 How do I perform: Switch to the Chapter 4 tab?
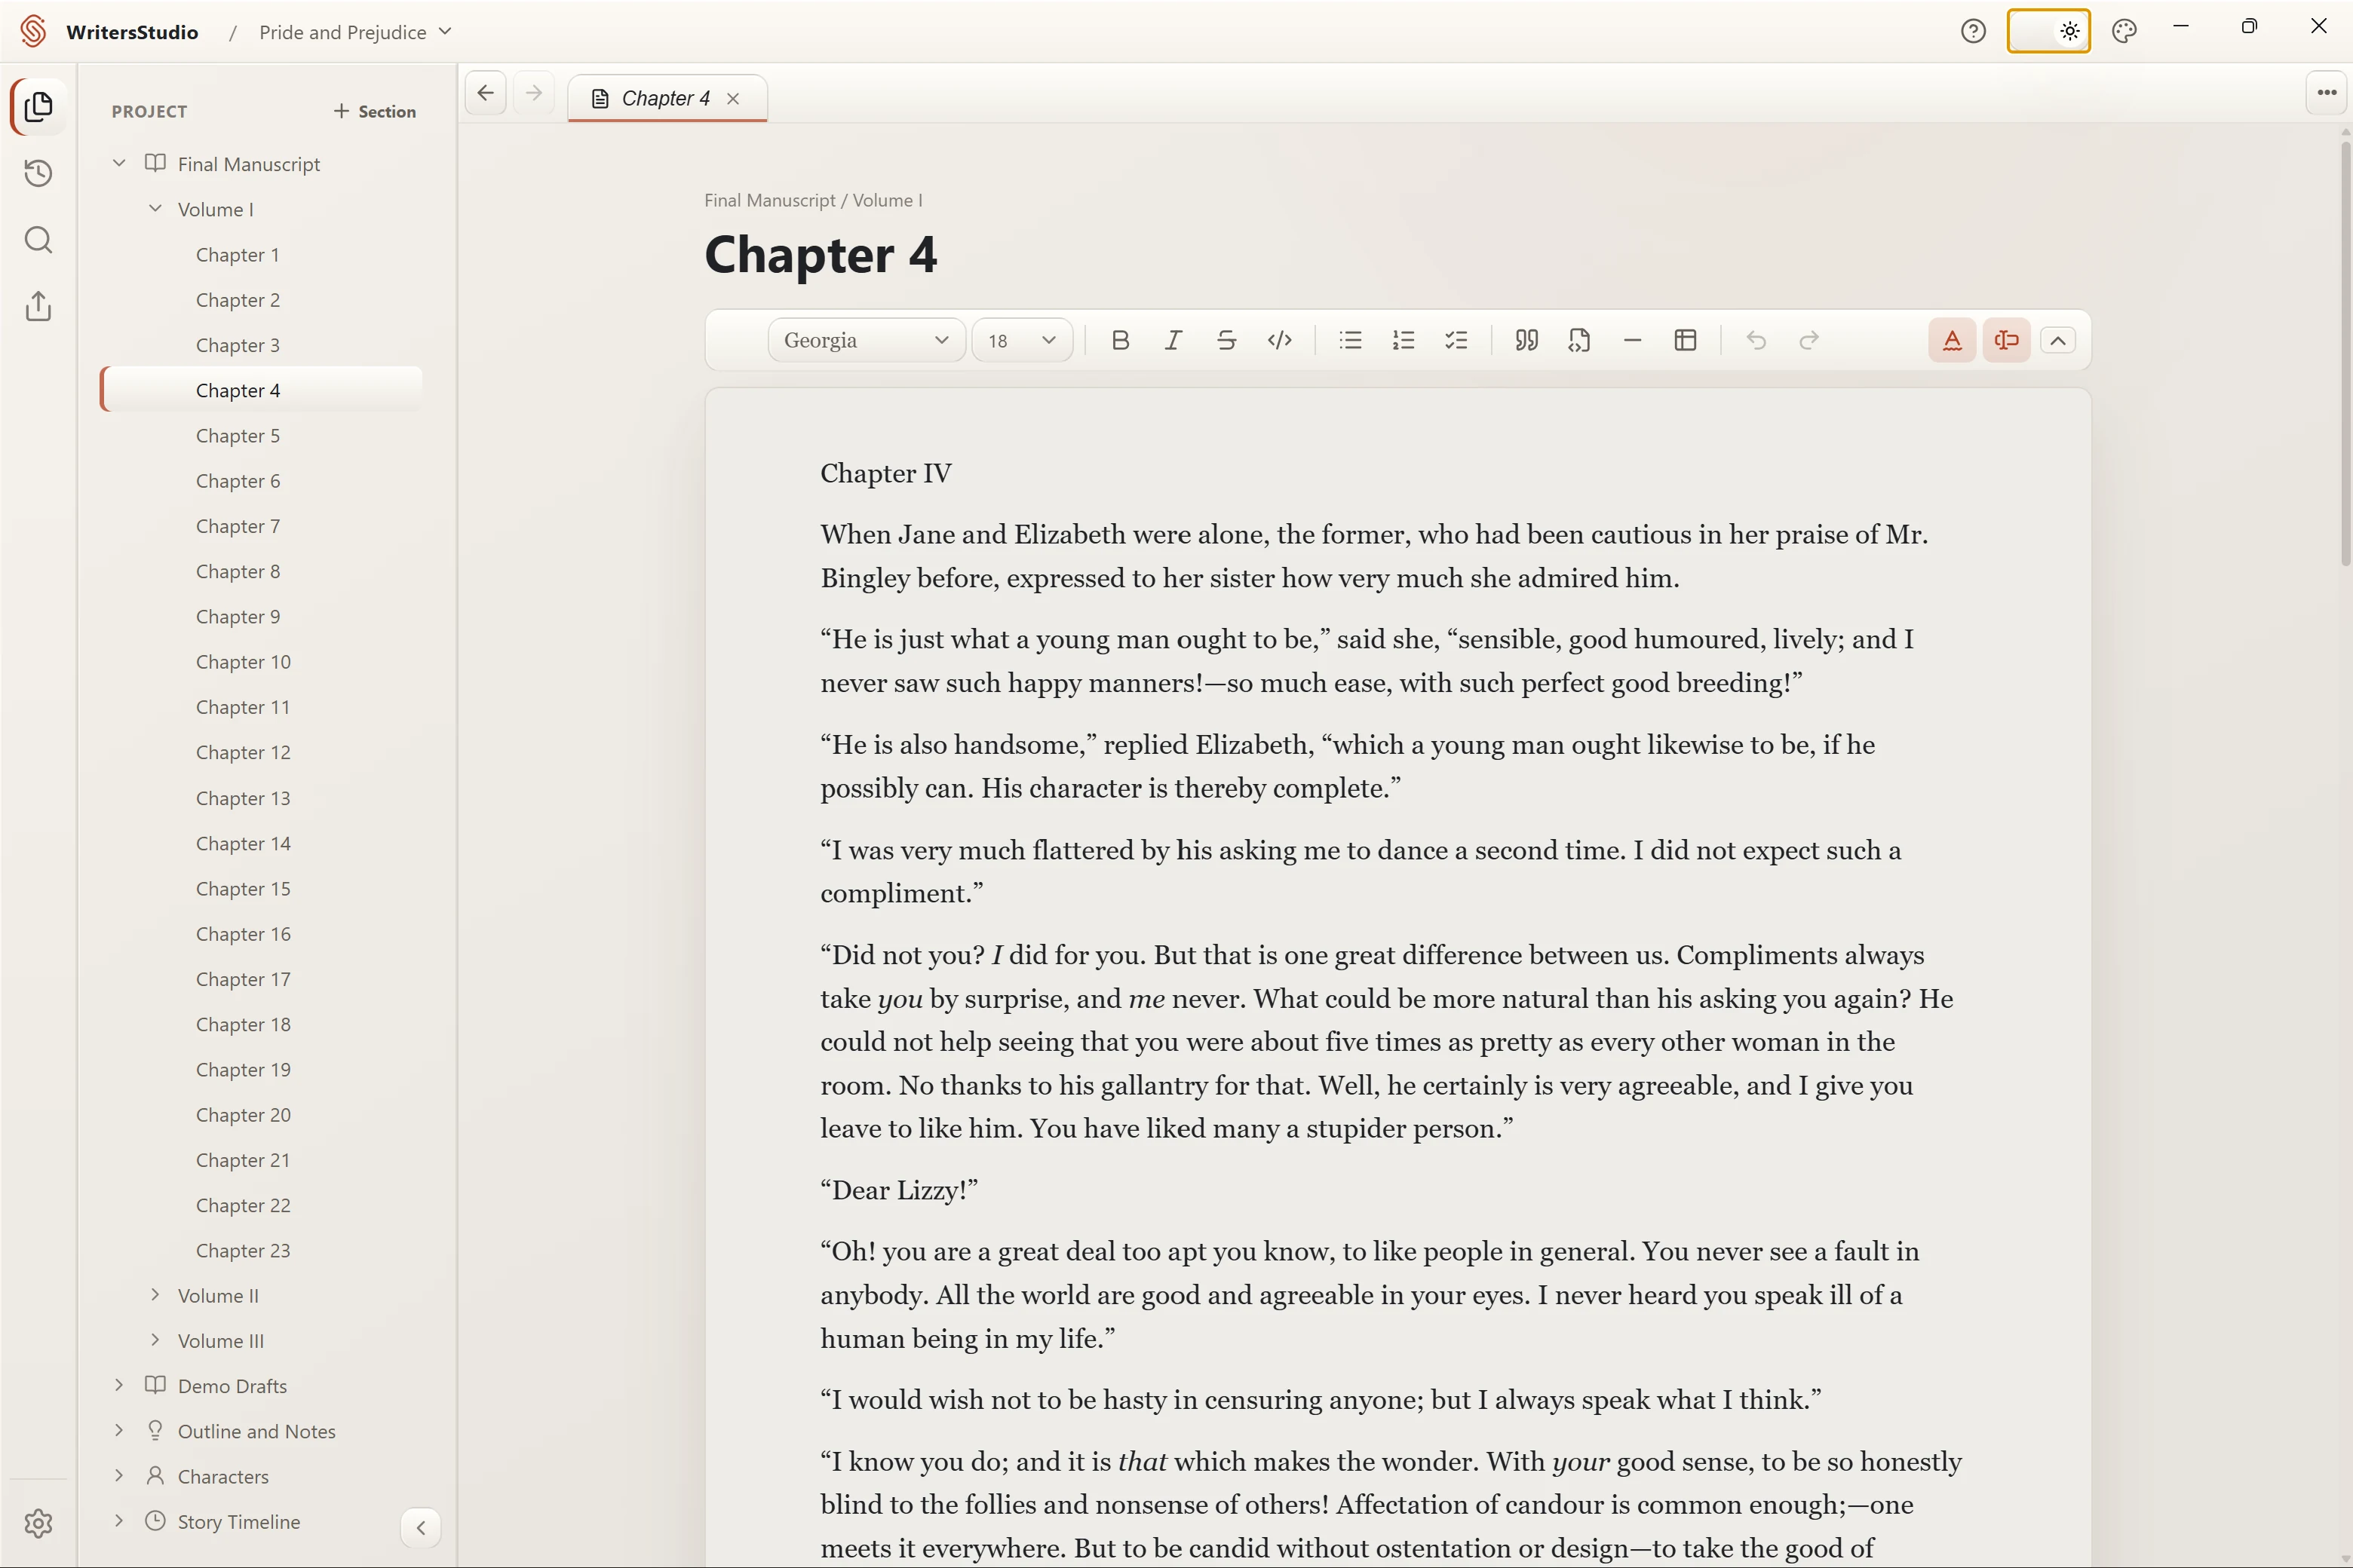[666, 98]
